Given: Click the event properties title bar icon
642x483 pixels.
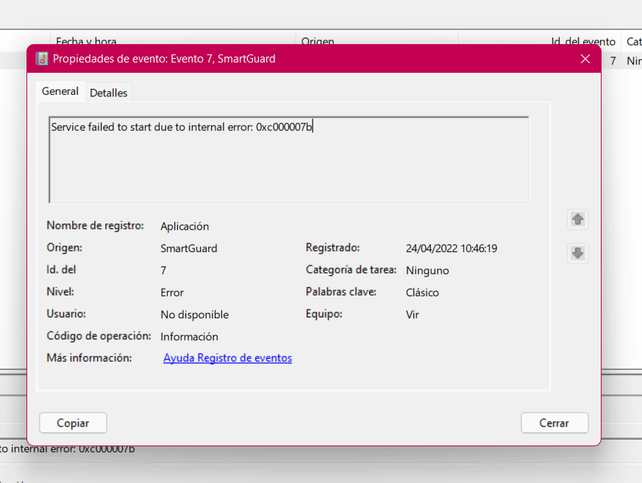Looking at the screenshot, I should point(41,59).
